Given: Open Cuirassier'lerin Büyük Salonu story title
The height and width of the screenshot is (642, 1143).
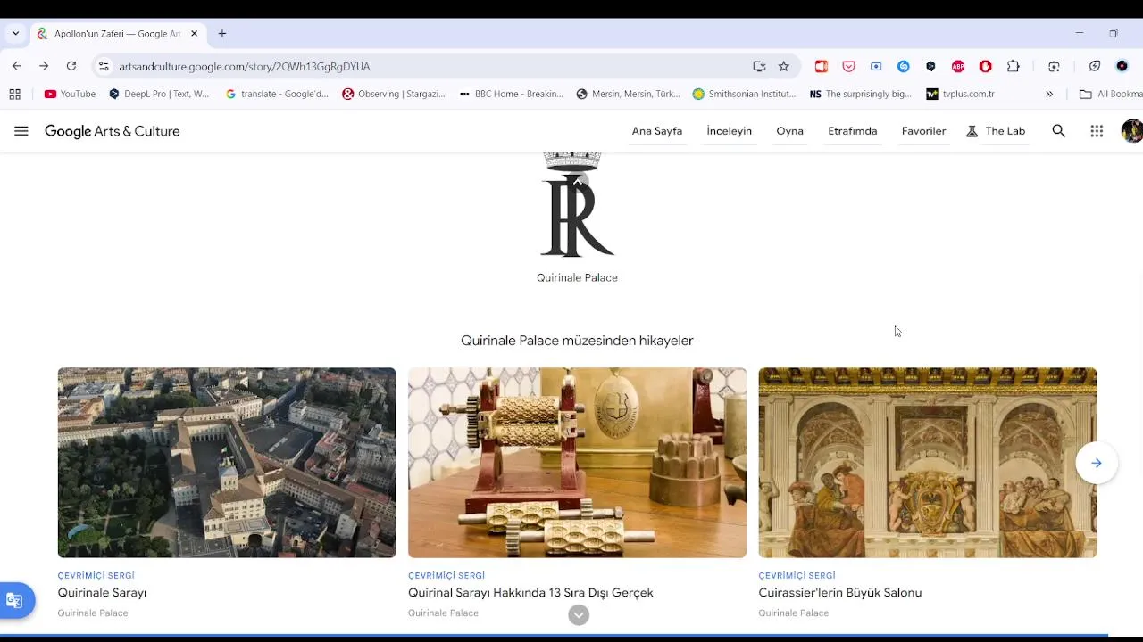Looking at the screenshot, I should 840,593.
